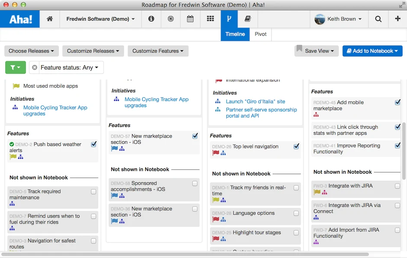
Task: Open the green filter dropdown button
Action: 15,67
